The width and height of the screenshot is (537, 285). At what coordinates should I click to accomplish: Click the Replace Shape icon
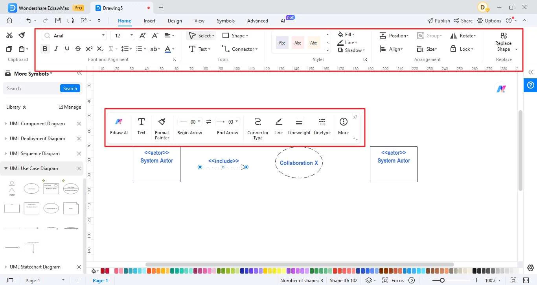(x=503, y=36)
